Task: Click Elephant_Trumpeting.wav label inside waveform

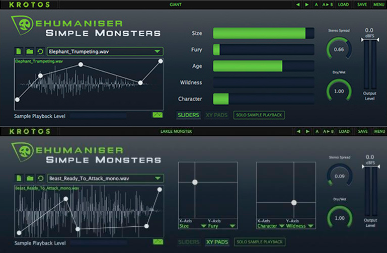Action: click(39, 61)
